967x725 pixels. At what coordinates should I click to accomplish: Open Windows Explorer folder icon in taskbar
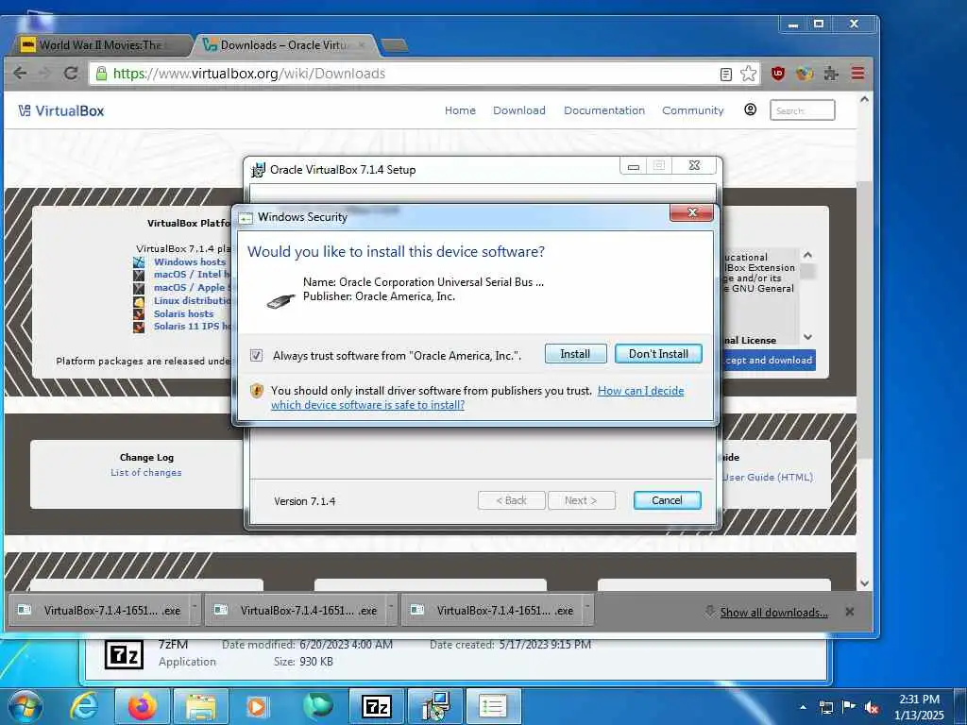pos(201,706)
